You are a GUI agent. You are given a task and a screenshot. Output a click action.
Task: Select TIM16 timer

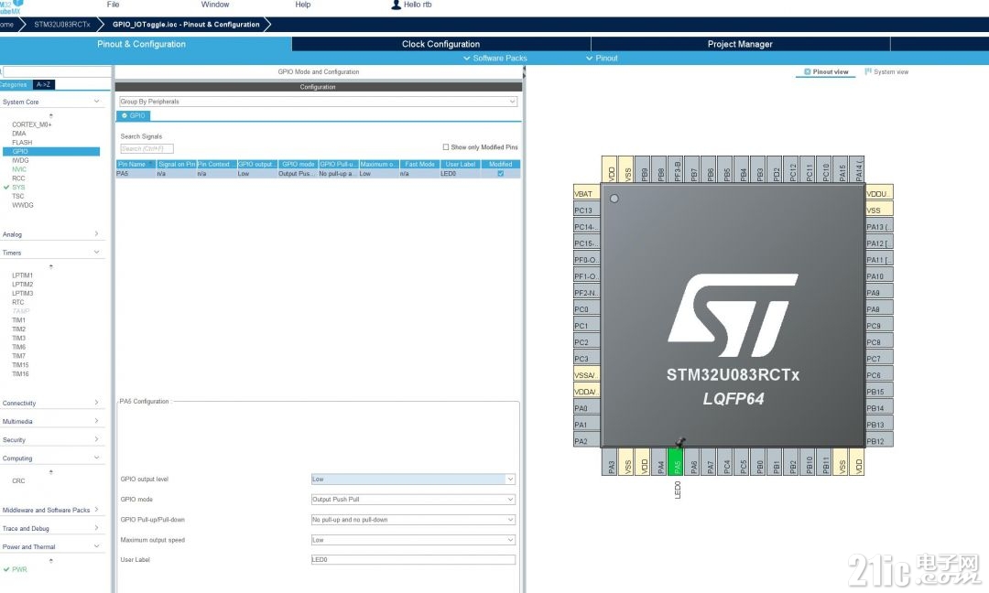pos(20,374)
